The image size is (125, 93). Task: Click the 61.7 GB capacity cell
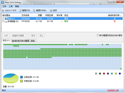[39, 21]
